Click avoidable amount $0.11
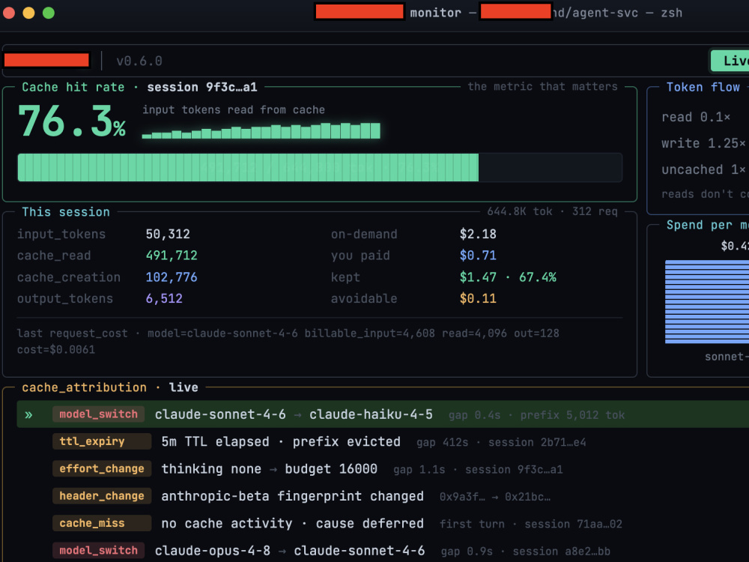 pyautogui.click(x=478, y=299)
